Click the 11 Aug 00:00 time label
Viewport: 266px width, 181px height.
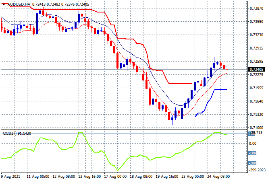point(38,177)
